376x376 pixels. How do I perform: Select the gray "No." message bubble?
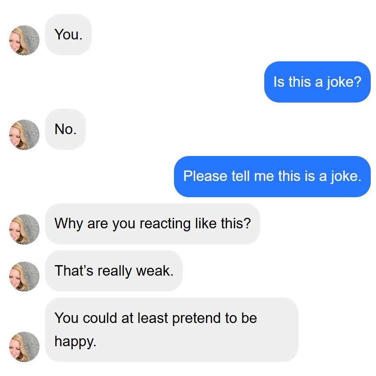pyautogui.click(x=65, y=129)
